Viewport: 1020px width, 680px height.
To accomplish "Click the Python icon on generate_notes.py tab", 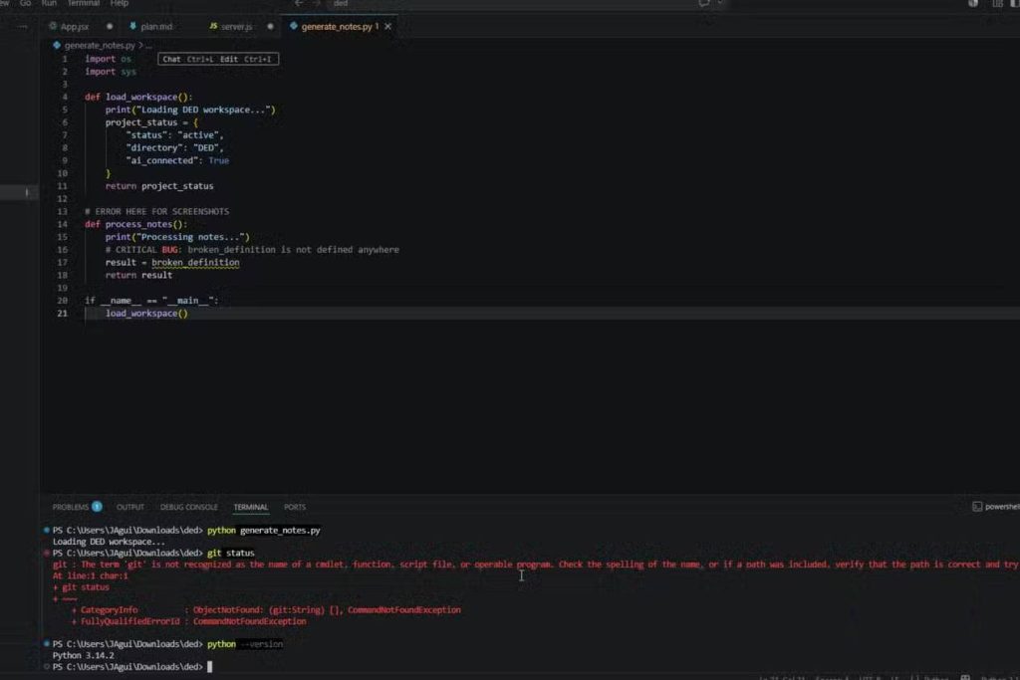I will coord(294,26).
